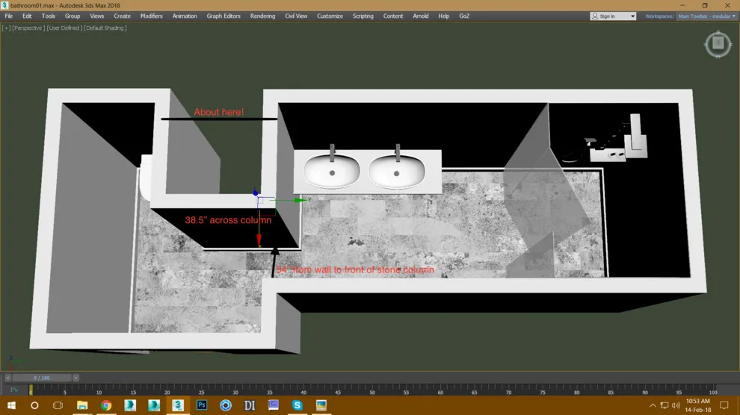Open Google Chrome from the taskbar

[x=106, y=405]
